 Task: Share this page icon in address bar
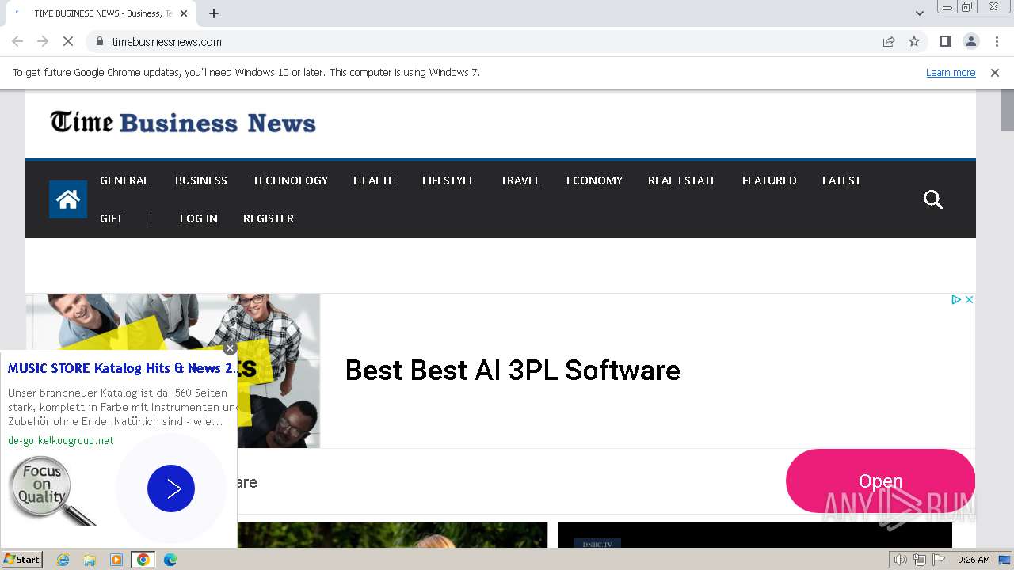click(889, 41)
